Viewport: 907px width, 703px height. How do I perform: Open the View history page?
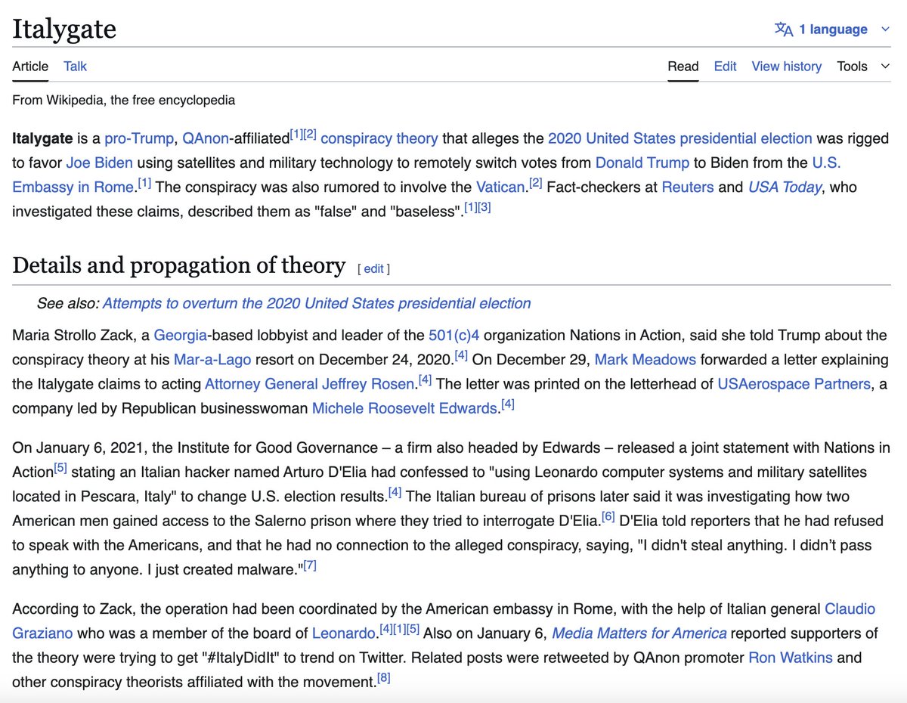pos(786,67)
